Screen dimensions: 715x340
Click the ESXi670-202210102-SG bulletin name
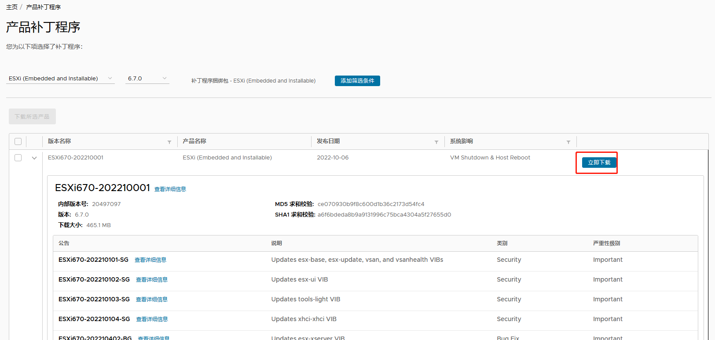tap(94, 279)
